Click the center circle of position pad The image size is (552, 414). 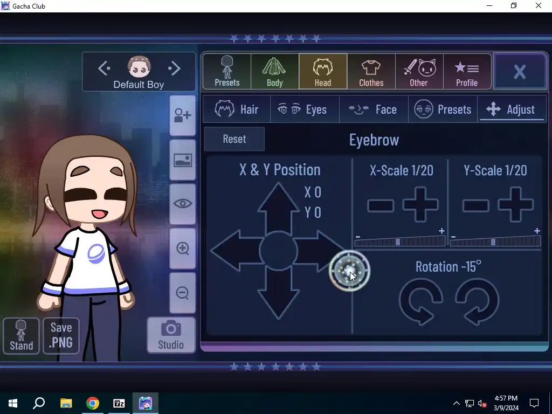click(x=279, y=251)
